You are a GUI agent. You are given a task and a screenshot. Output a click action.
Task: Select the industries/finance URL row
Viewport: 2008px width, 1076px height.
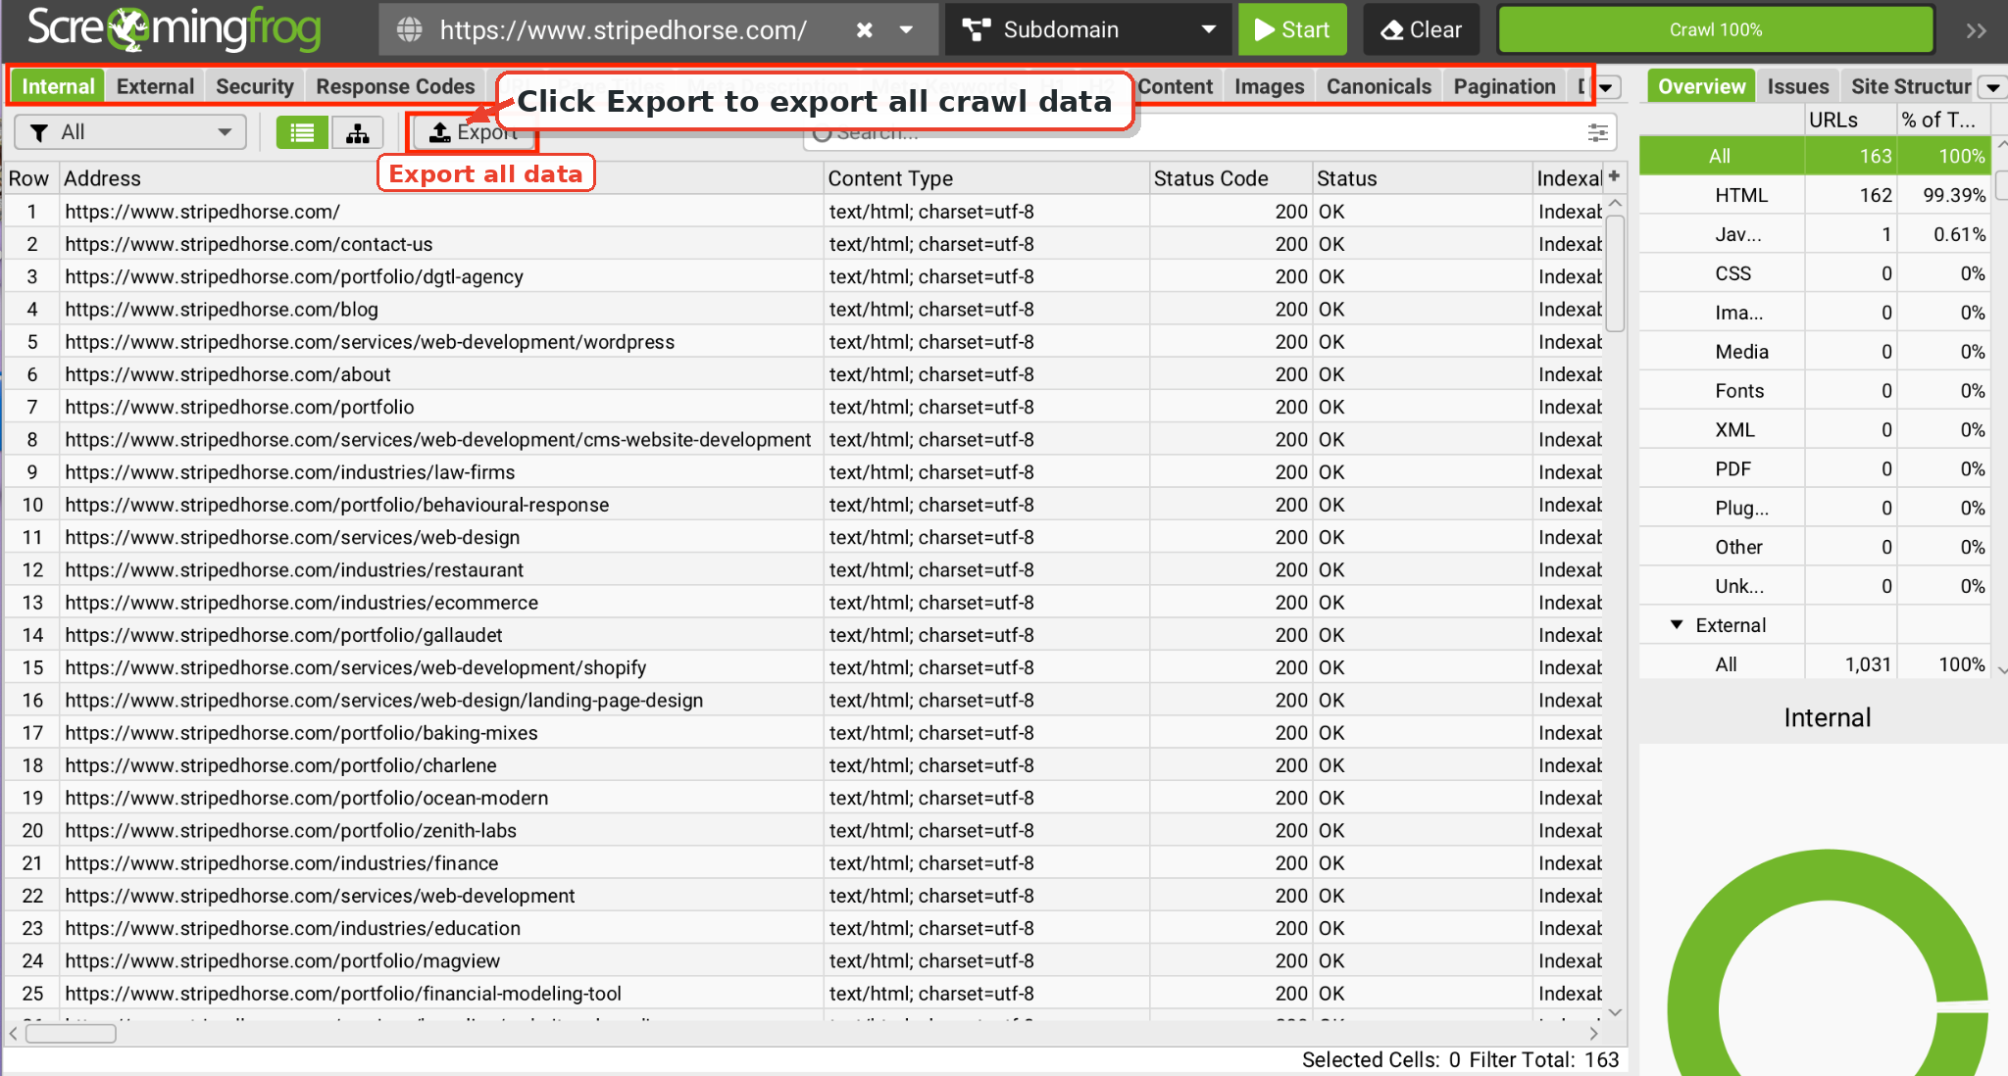[804, 863]
